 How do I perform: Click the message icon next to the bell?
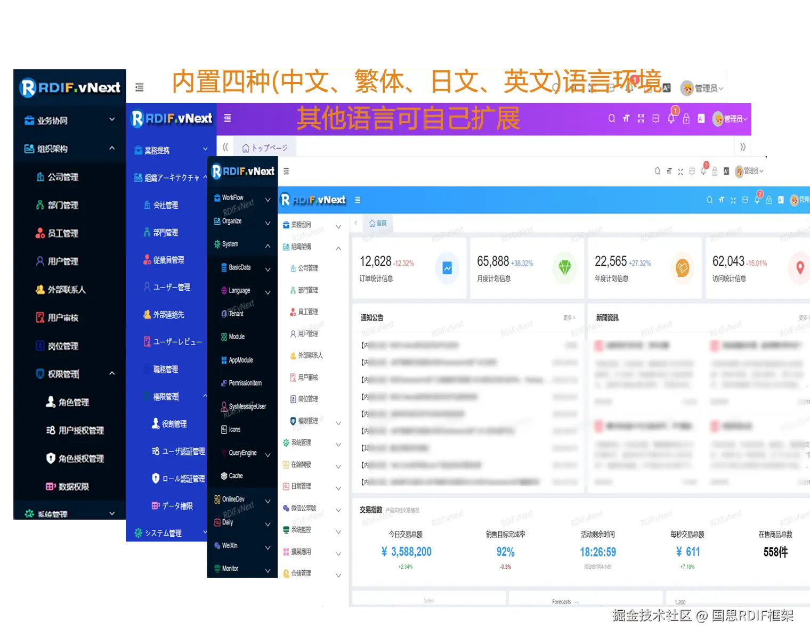pos(656,118)
